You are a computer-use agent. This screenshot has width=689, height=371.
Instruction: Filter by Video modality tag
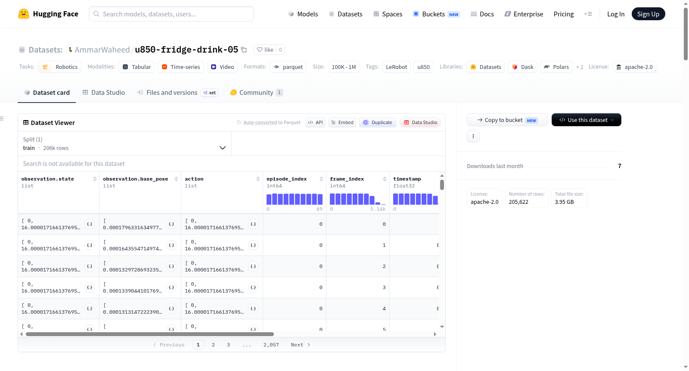point(222,67)
